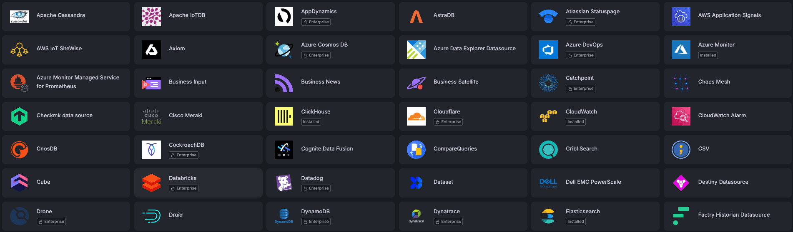Click the Checkmk green hexagon icon
793x232 pixels.
pos(19,116)
